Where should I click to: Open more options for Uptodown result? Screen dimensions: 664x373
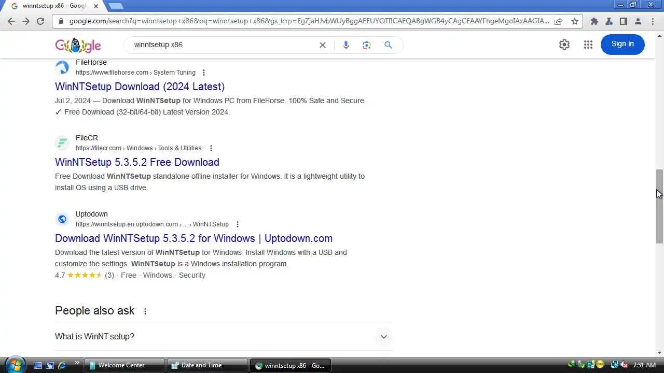click(x=238, y=224)
